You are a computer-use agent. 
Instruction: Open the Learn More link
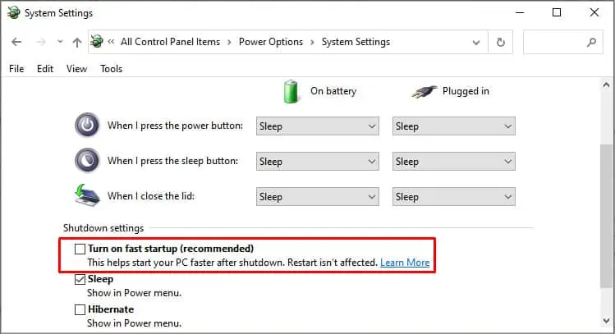(405, 263)
